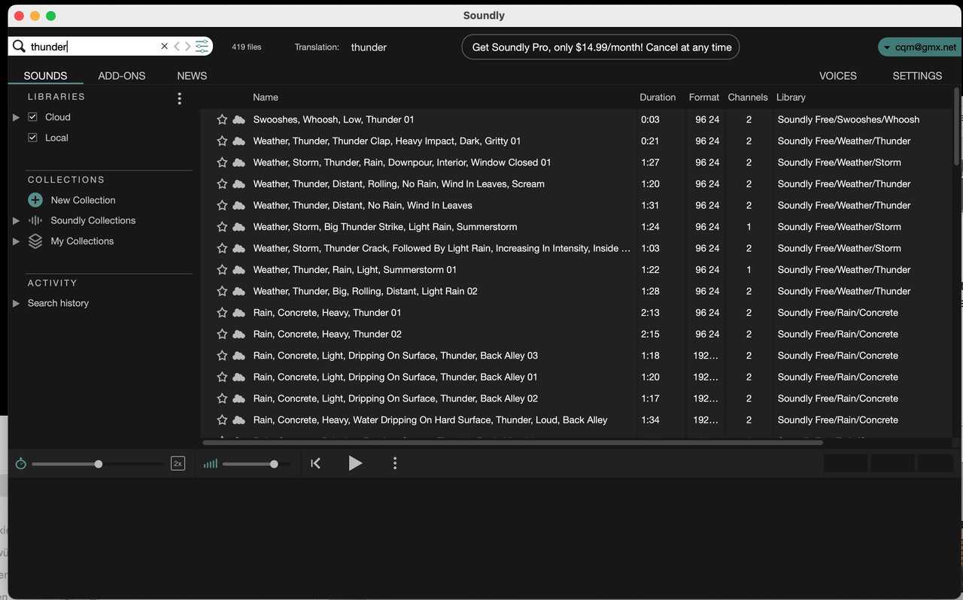Open the player three-dot more options
Screen dimensions: 963x600
click(x=395, y=463)
